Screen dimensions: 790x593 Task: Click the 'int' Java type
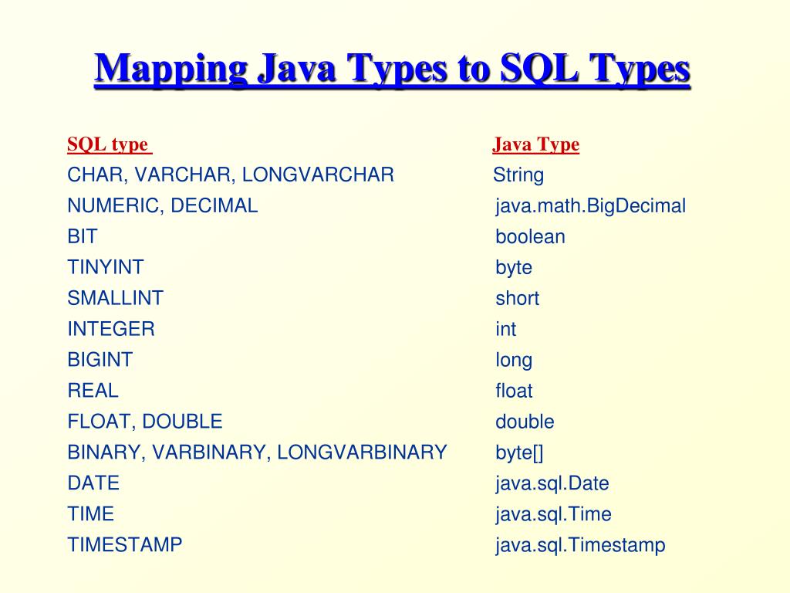505,329
